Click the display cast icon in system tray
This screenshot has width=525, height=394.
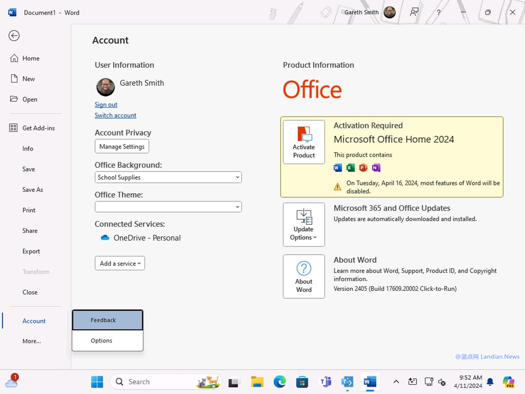pos(429,382)
